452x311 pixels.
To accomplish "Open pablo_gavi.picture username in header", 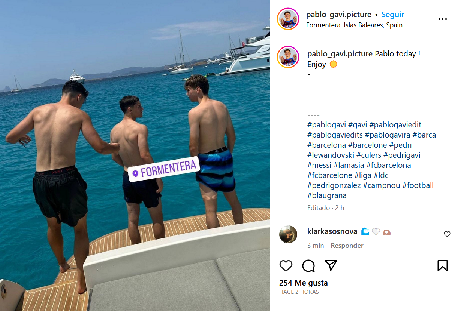I will pos(339,15).
